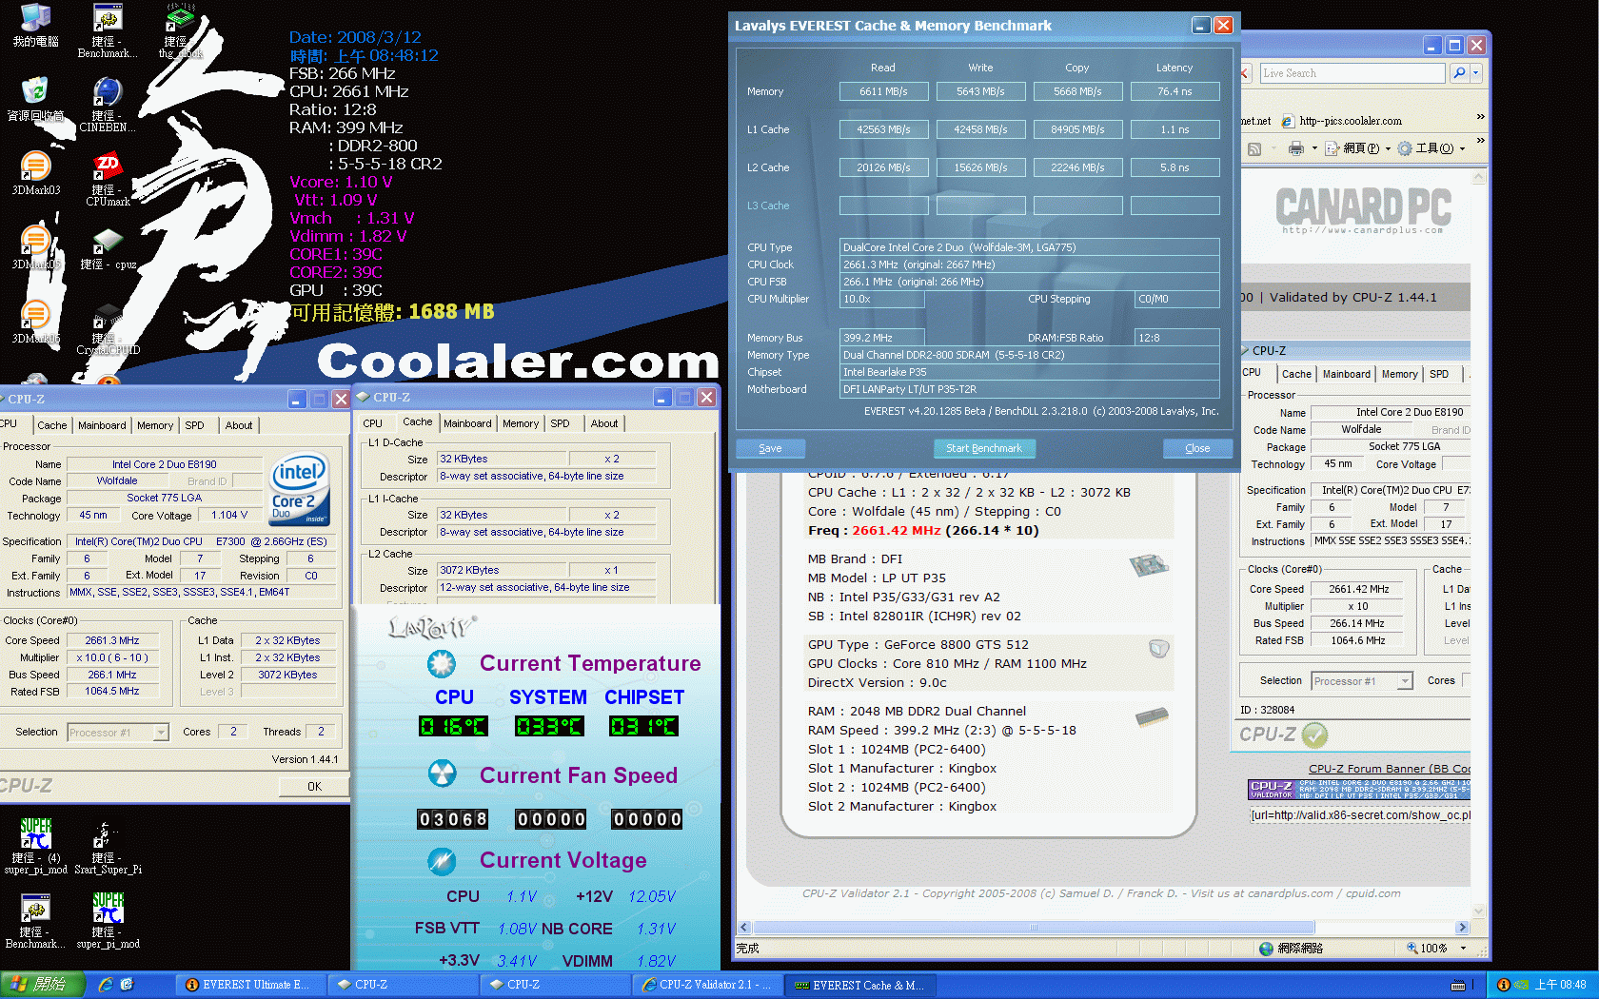
Task: Click the http--pics.coolaler.com favorites link in IE
Action: click(1341, 121)
